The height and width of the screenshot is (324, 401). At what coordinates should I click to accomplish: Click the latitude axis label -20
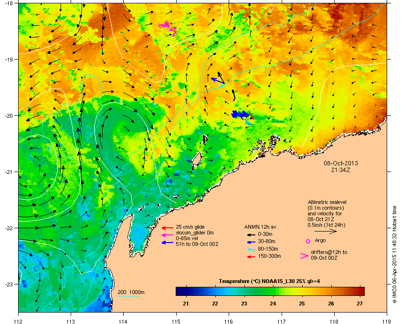[9, 116]
